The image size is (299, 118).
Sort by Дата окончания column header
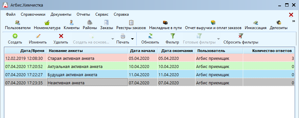[176, 51]
